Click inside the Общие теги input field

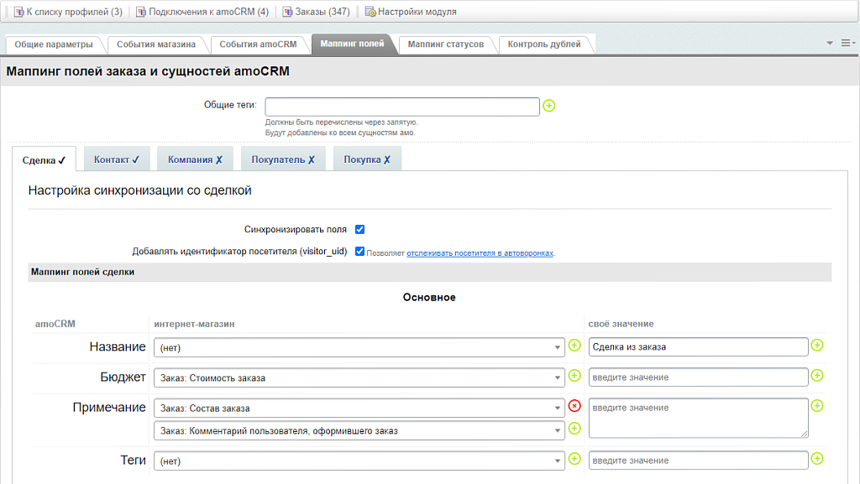coord(401,106)
